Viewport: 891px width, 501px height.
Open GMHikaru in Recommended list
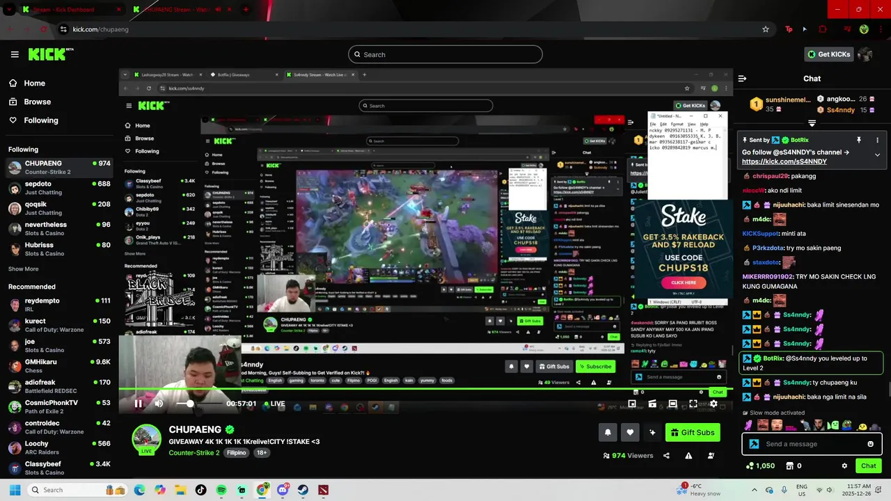59,366
